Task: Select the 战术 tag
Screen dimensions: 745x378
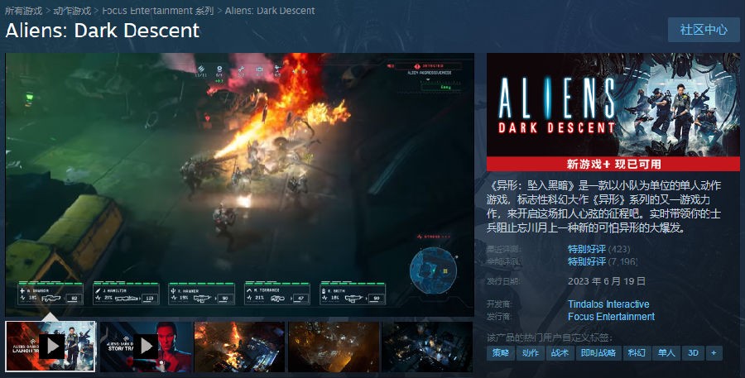Action: [560, 353]
